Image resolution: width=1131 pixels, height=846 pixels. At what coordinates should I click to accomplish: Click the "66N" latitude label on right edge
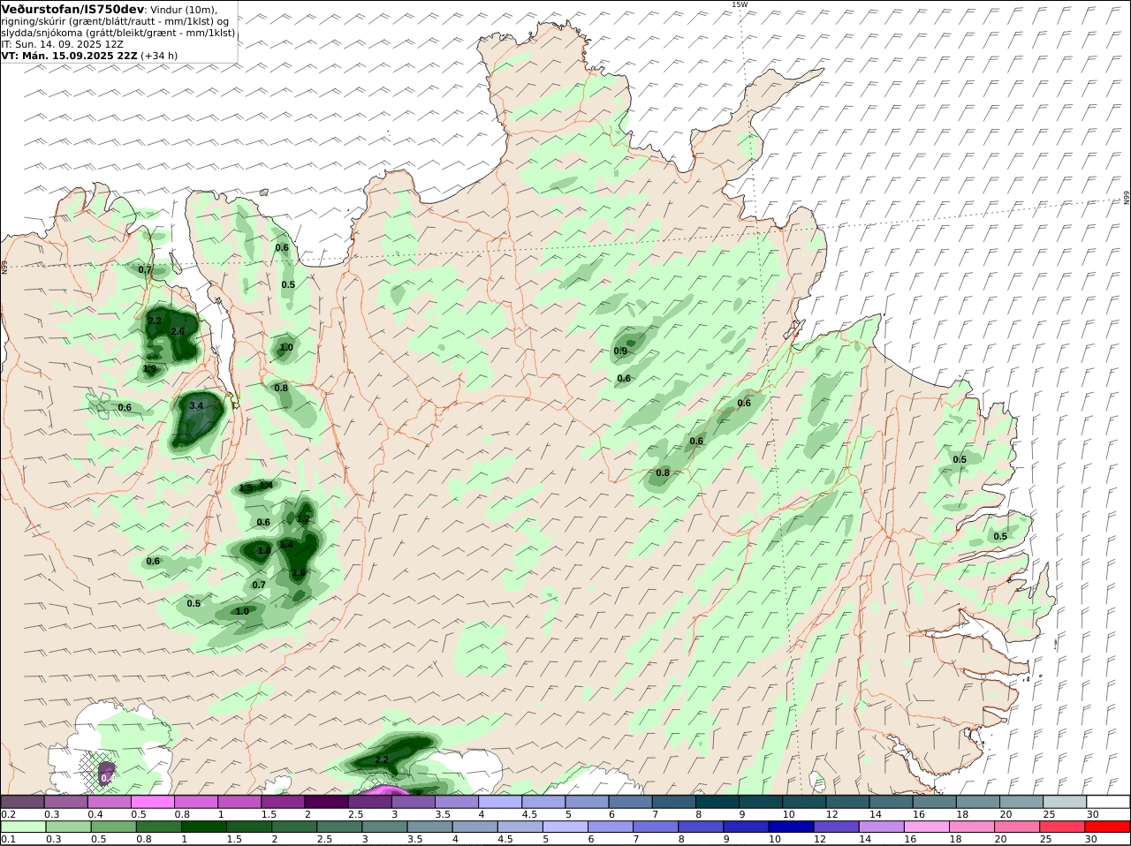click(1127, 198)
